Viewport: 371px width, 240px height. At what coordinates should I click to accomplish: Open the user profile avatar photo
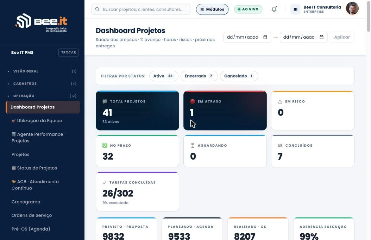[x=352, y=8]
